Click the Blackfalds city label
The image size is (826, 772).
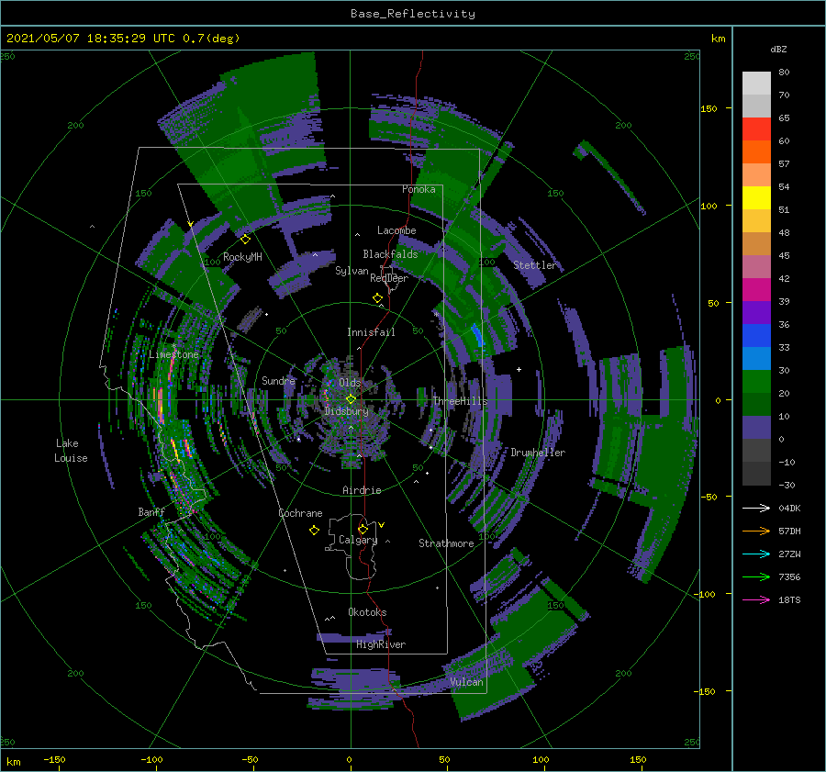pyautogui.click(x=390, y=254)
